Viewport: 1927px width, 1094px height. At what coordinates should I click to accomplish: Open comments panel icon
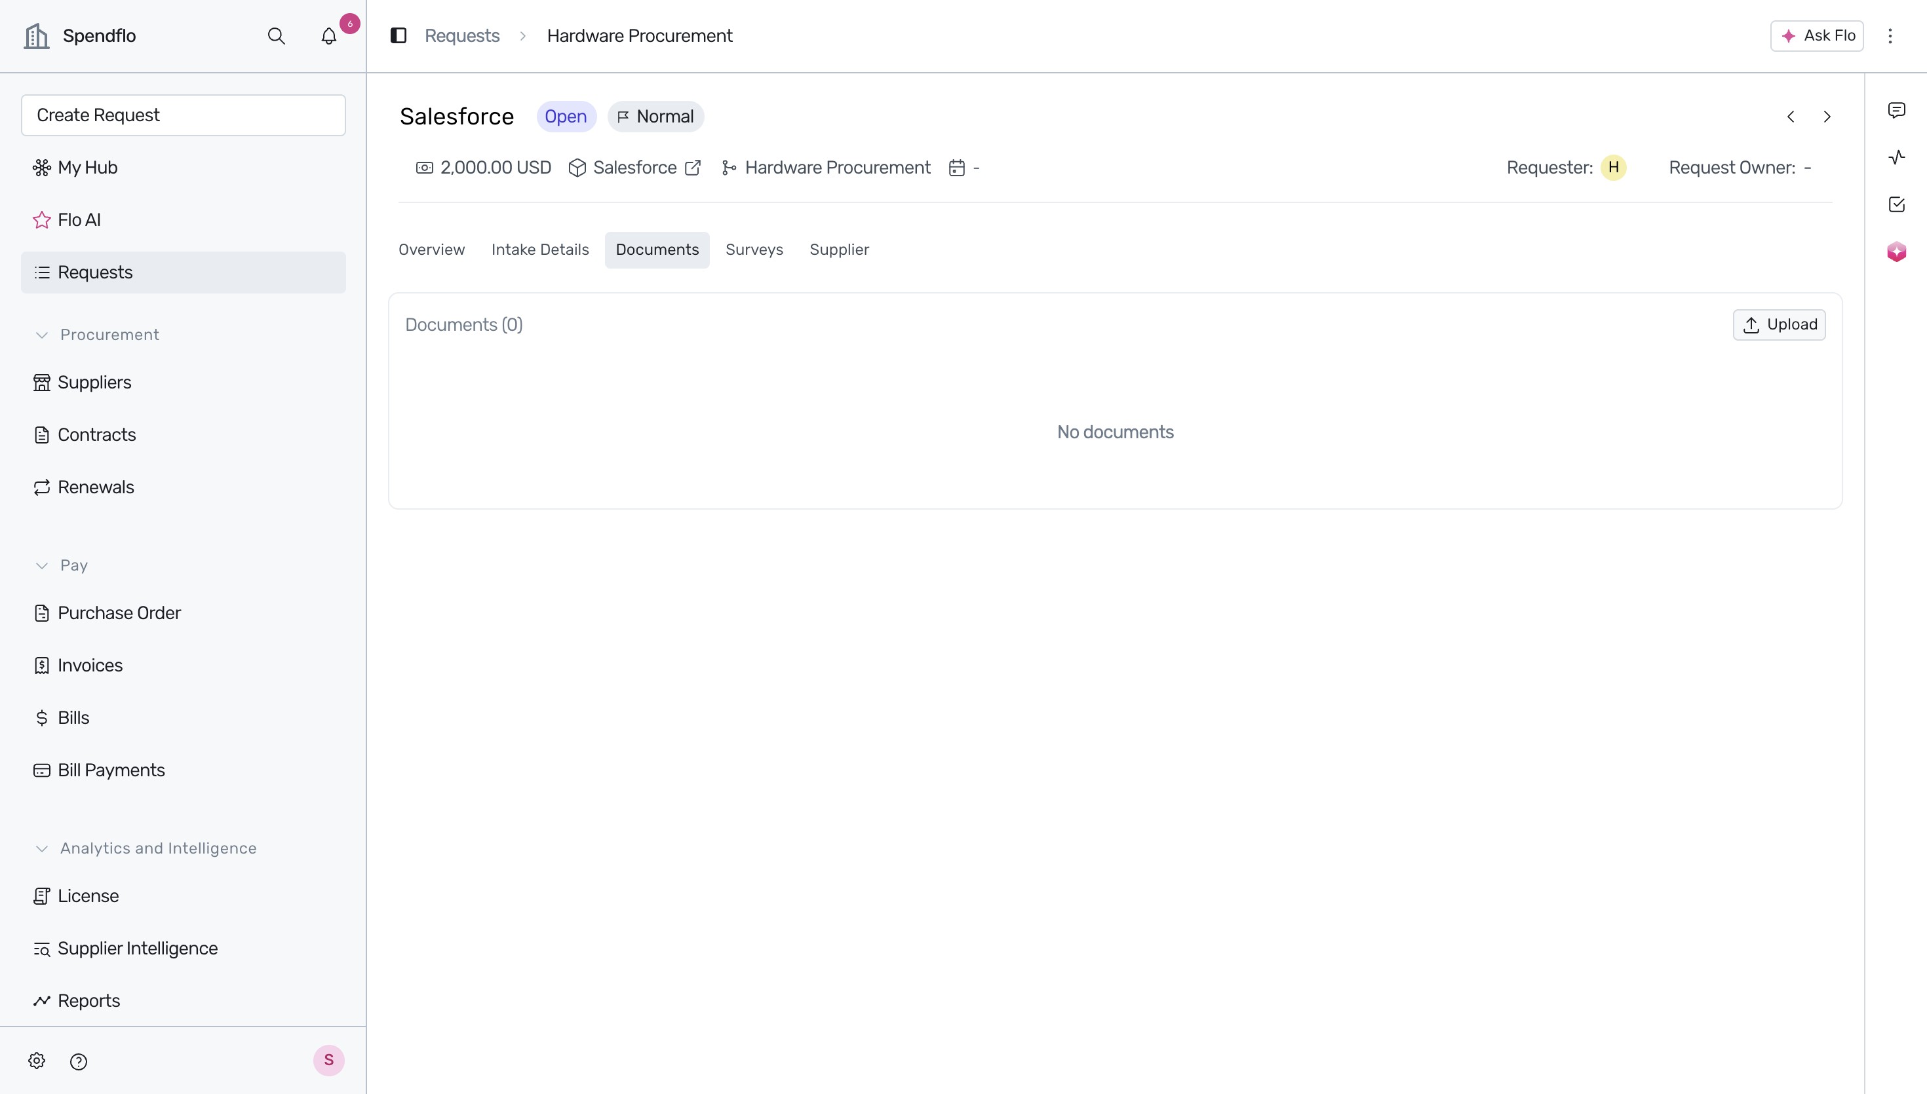tap(1896, 111)
